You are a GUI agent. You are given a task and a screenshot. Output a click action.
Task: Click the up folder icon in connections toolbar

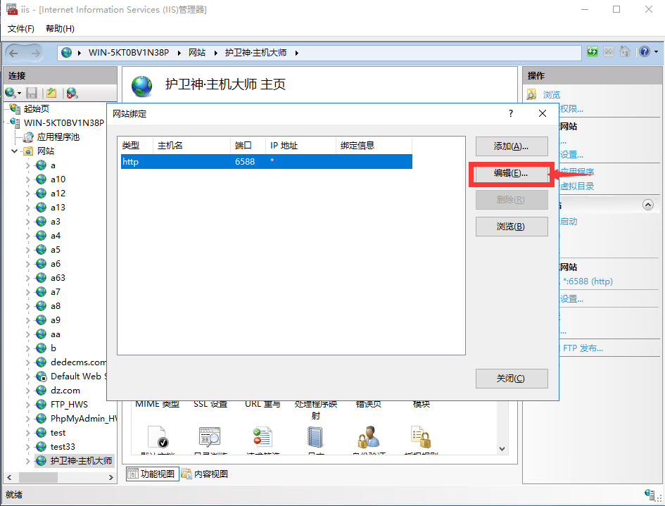pyautogui.click(x=51, y=93)
